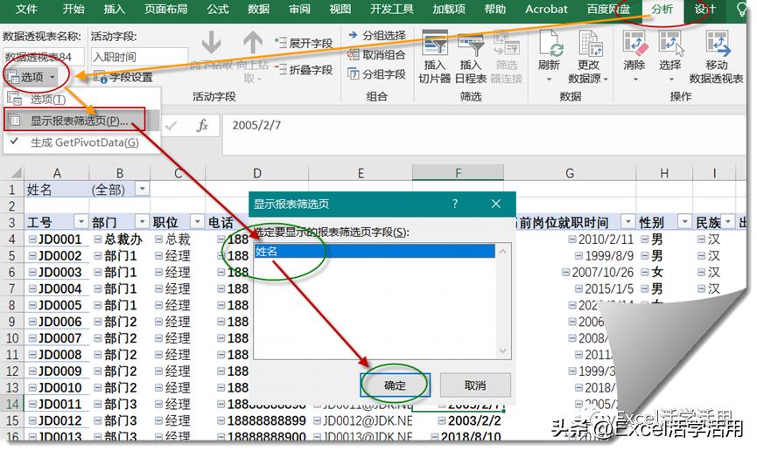Close the 显示报表筛选页 dialog
This screenshot has height=451, width=757.
(x=496, y=204)
